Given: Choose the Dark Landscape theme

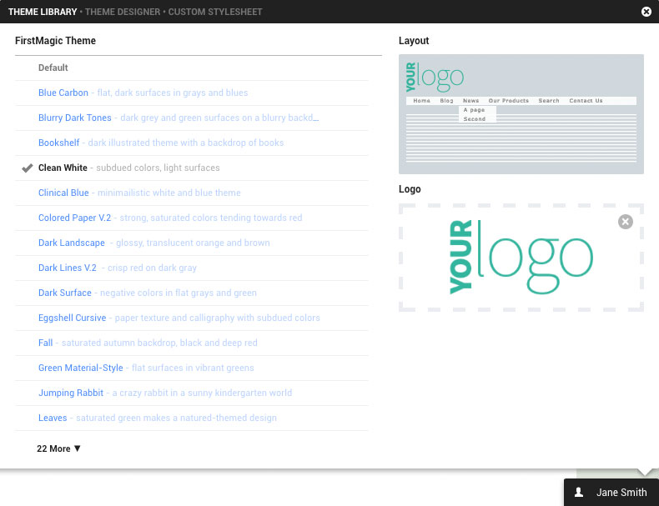Looking at the screenshot, I should tap(72, 243).
